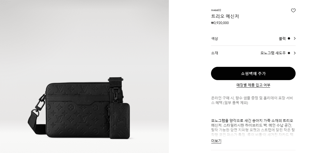Viewport: 310px width, 153px height.
Task: Click the product code M46602
Action: (x=216, y=10)
